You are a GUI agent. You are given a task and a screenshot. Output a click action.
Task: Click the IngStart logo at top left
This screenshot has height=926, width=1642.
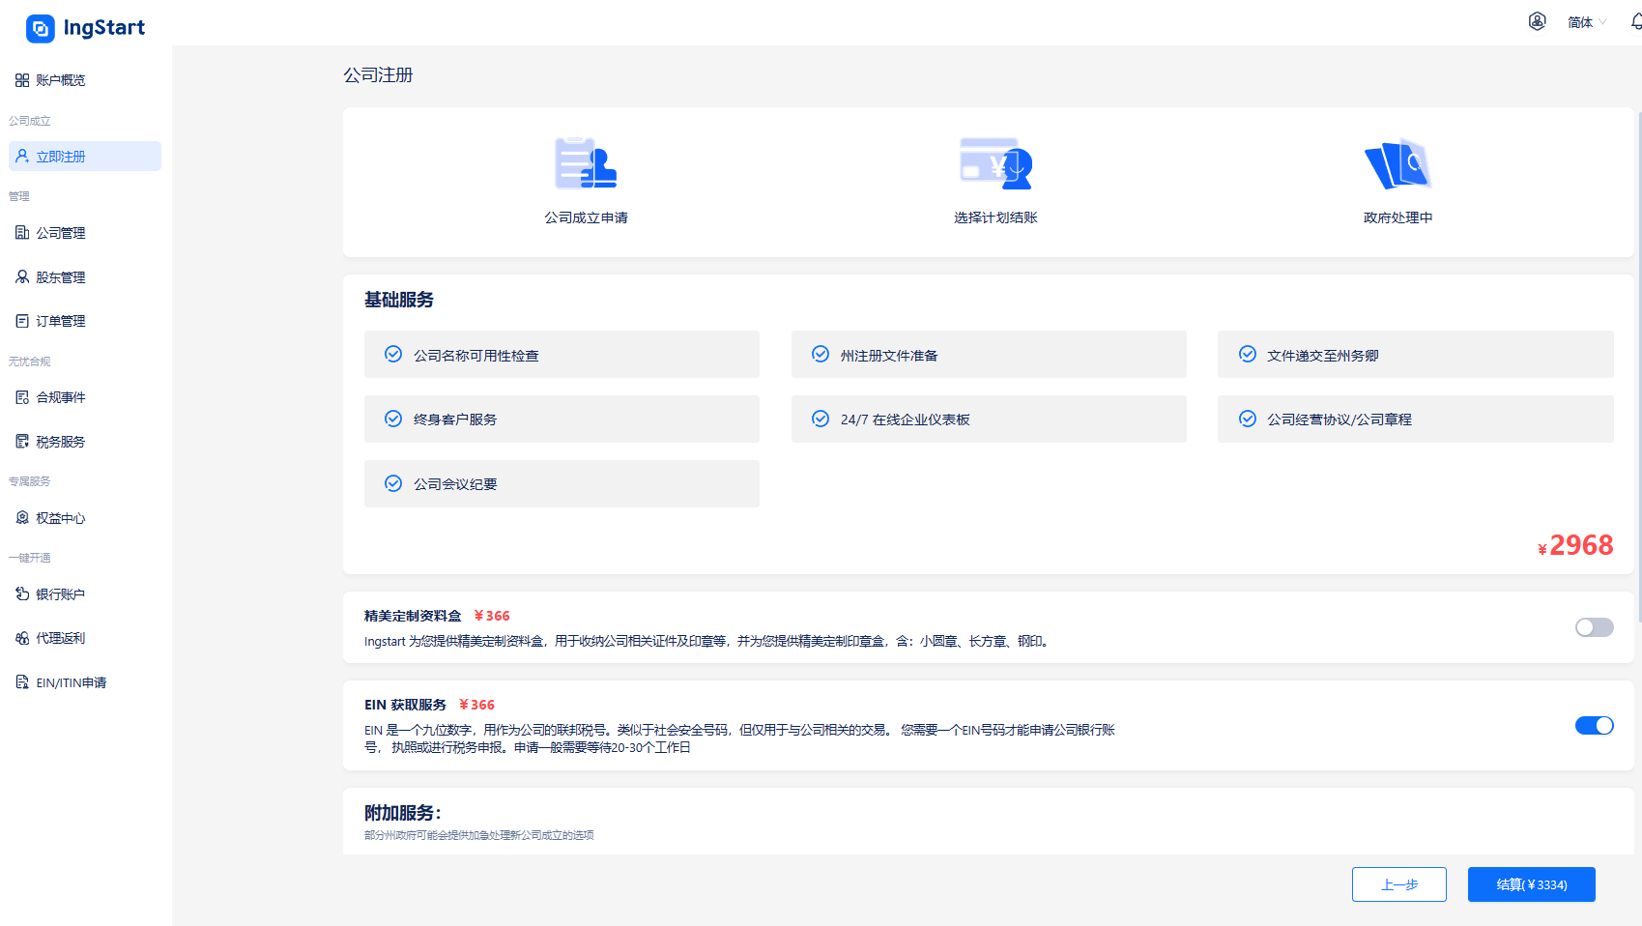coord(85,28)
